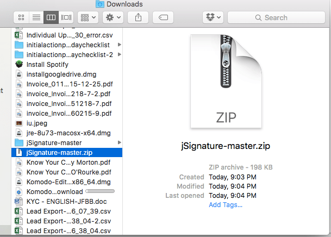Expand initialactionp...aychecklist-2 folder arrow

click(119, 54)
